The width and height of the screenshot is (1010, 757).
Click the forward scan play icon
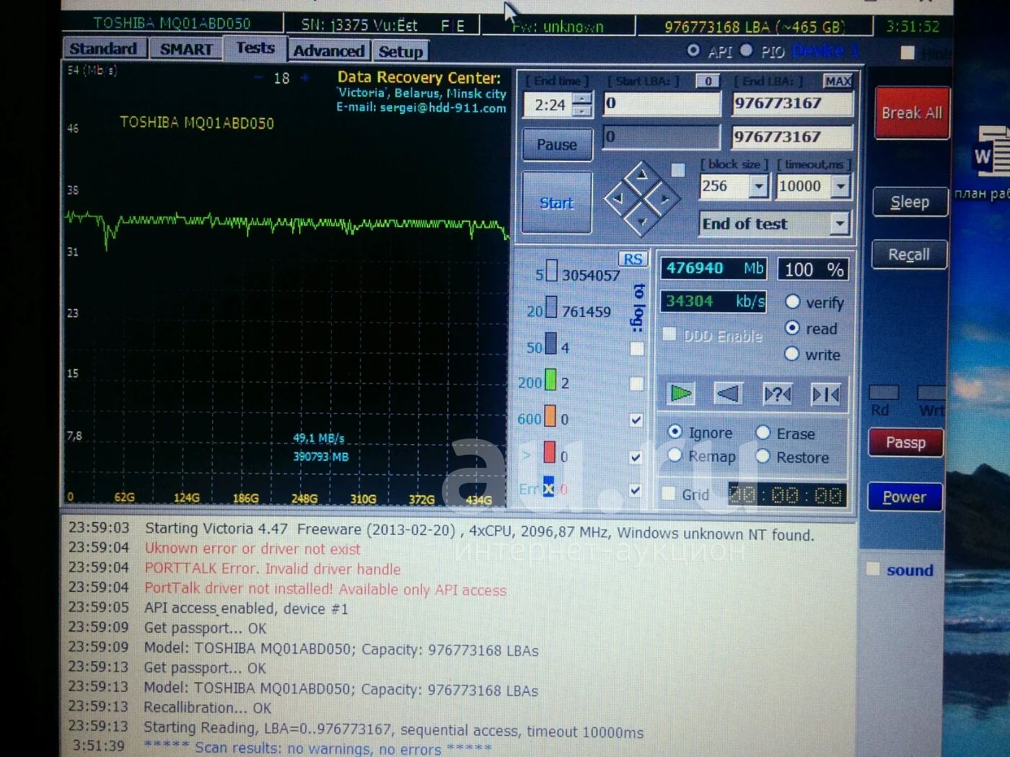click(681, 394)
